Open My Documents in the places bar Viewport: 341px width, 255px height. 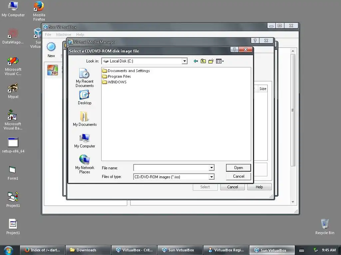(x=85, y=119)
